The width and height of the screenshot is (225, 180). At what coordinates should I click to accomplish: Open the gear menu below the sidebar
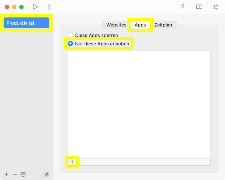point(23,175)
